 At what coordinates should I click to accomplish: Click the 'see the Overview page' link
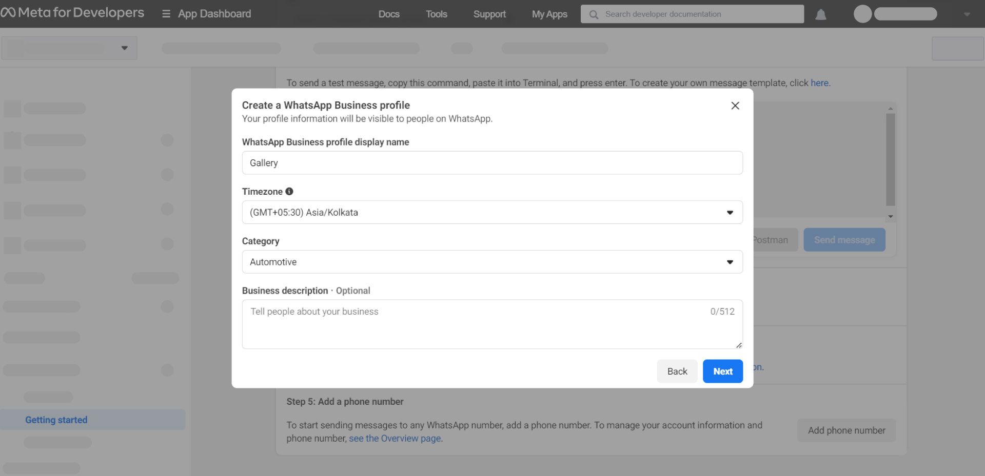[395, 438]
